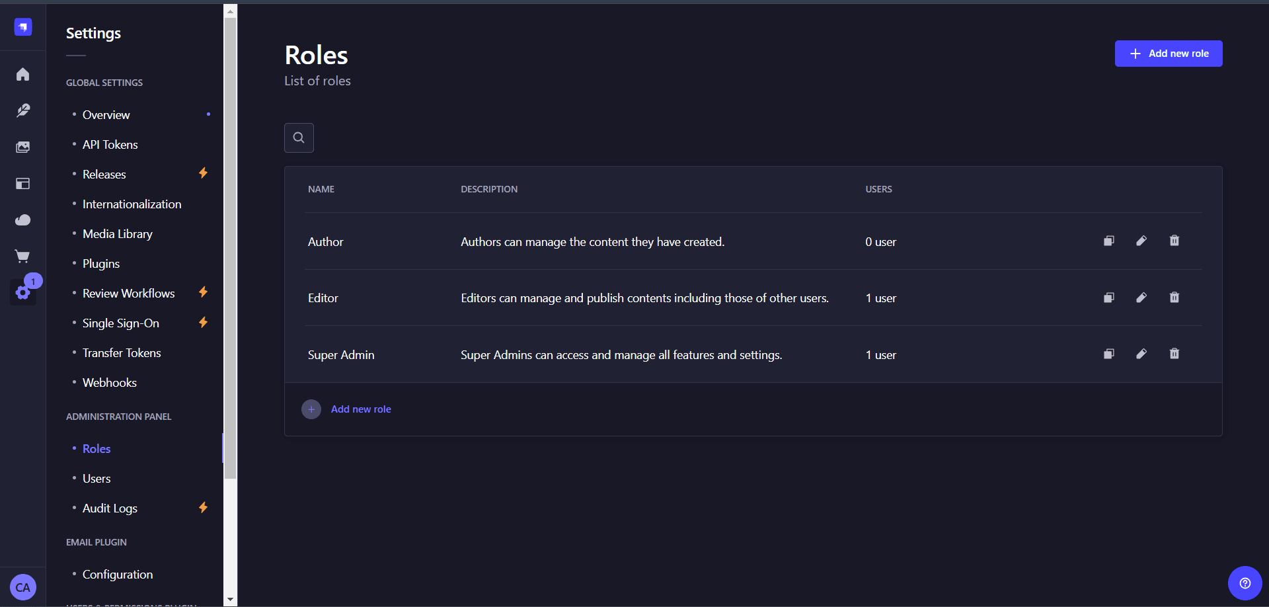Screen dimensions: 1269x607
Task: Duplicate the Editor role
Action: [1109, 298]
